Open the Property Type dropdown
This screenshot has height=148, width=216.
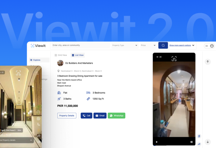[125, 45]
